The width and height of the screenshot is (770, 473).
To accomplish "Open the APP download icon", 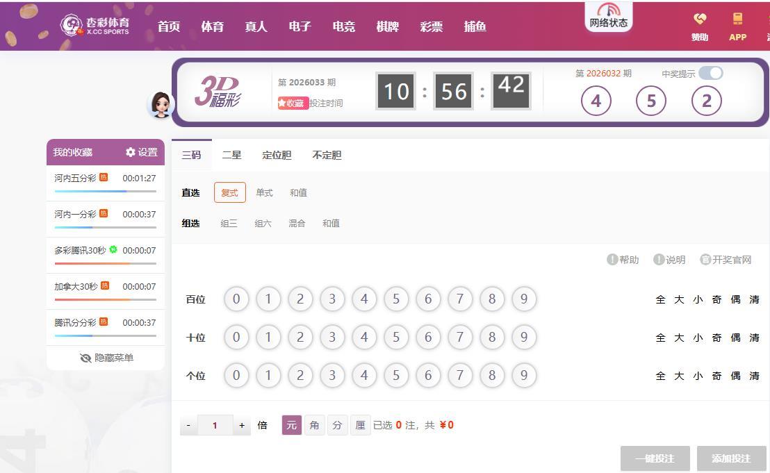I will click(737, 19).
